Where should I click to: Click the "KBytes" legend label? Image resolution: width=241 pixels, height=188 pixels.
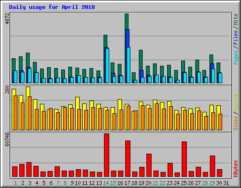pos(236,169)
